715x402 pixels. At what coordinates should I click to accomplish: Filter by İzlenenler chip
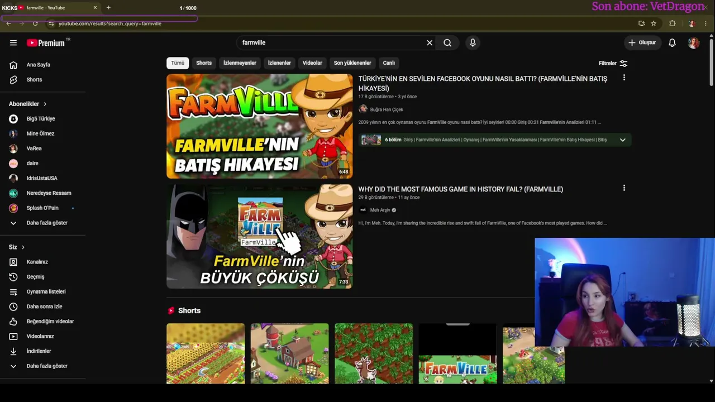pyautogui.click(x=279, y=63)
